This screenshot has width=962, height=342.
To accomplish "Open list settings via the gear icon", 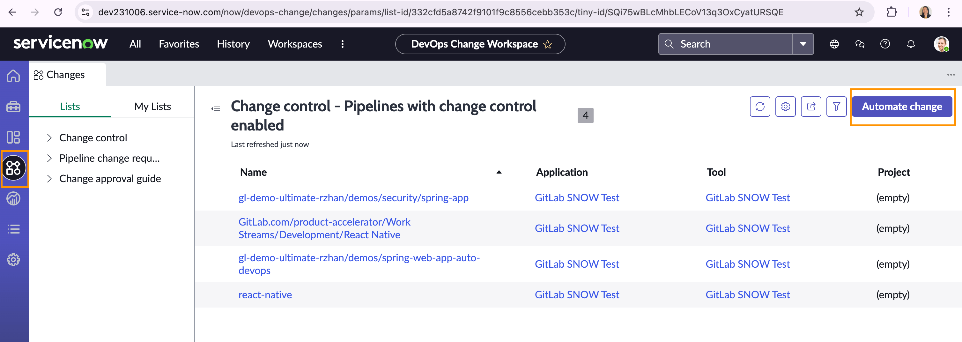I will point(785,107).
